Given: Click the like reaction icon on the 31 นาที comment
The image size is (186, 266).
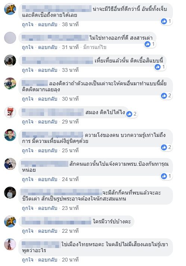Looking at the screenshot, I should (x=148, y=44).
